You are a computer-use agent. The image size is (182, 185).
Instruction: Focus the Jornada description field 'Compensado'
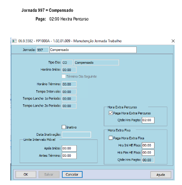point(93,50)
